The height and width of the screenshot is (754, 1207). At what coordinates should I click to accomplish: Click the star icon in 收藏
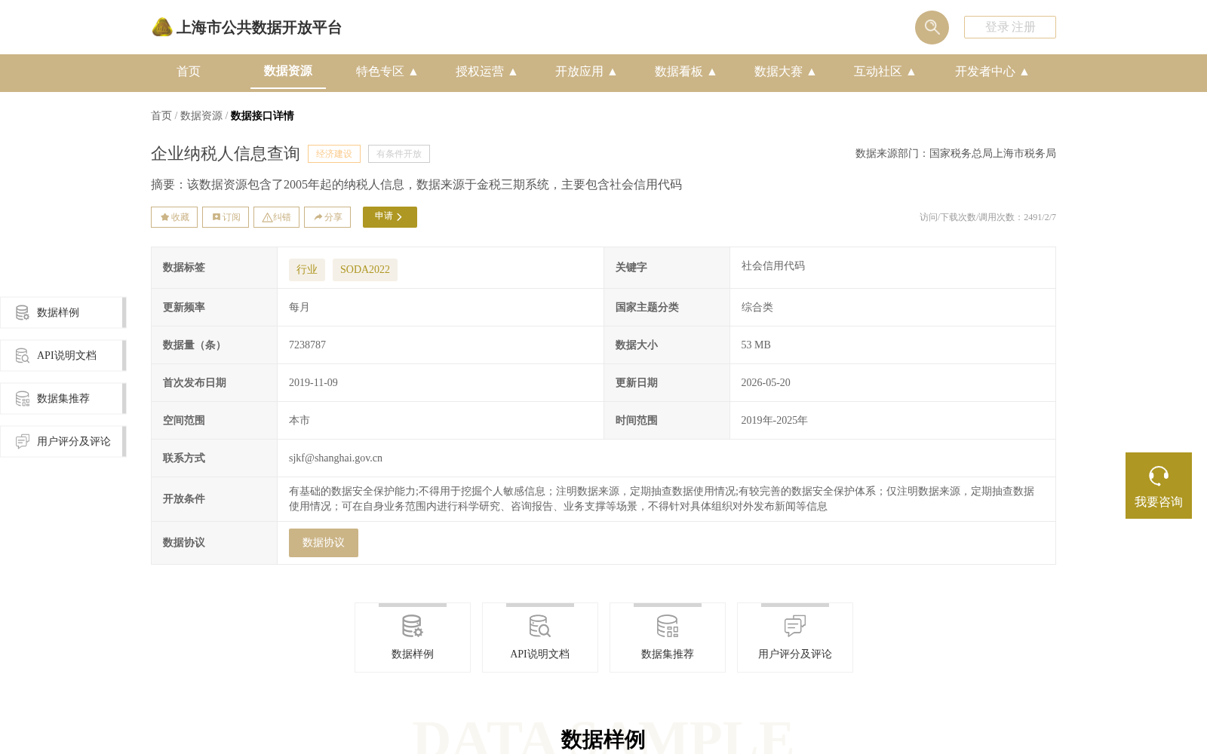(x=164, y=217)
